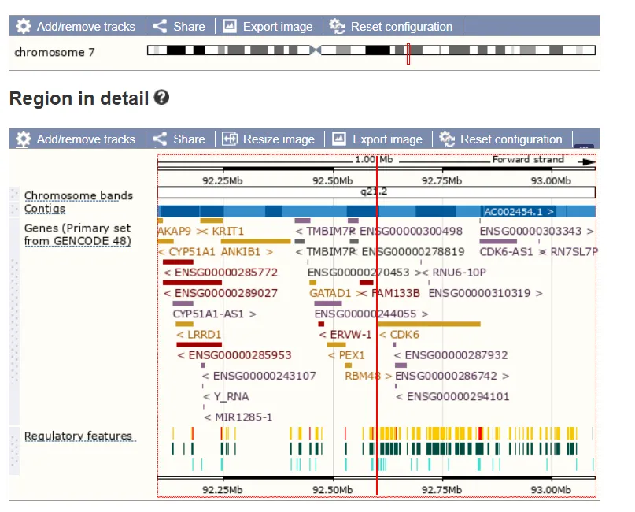Click the Reset configuration icon in the detail toolbar
The height and width of the screenshot is (512, 635).
[x=447, y=139]
